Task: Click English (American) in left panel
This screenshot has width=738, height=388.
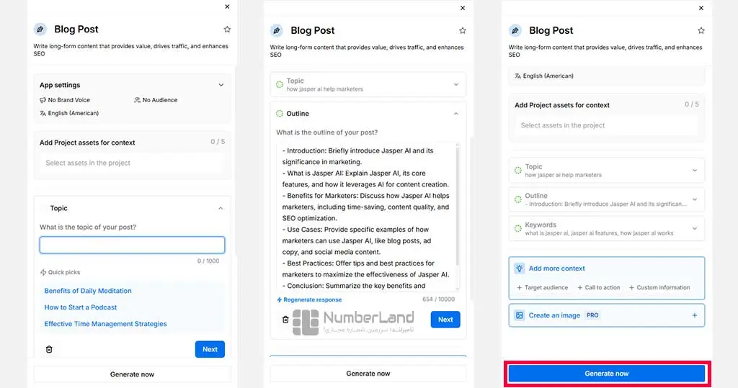Action: coord(74,113)
